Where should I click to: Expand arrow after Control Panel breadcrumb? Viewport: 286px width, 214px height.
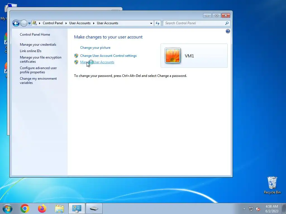[66, 23]
